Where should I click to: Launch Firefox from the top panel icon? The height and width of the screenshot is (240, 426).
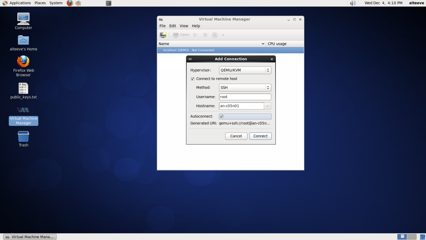[70, 3]
